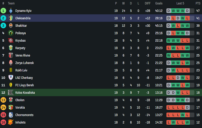The width and height of the screenshot is (202, 128).
Task: Click the Rukh Lviv club logo
Action: (x=11, y=70)
